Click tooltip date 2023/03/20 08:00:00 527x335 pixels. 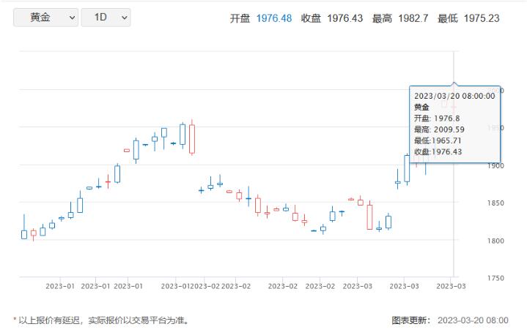pyautogui.click(x=454, y=96)
